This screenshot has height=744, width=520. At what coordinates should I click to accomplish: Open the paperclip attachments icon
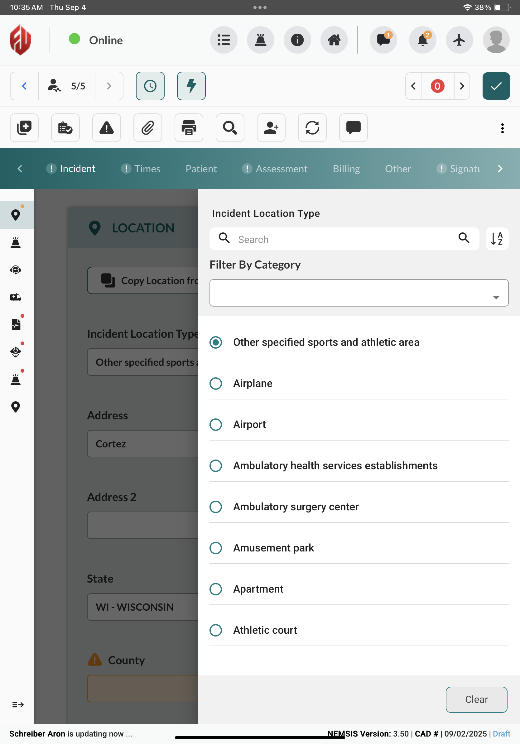click(x=147, y=128)
